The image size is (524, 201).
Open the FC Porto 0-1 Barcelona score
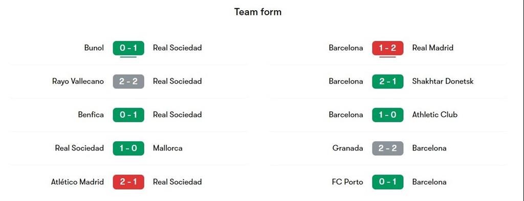[x=388, y=182]
